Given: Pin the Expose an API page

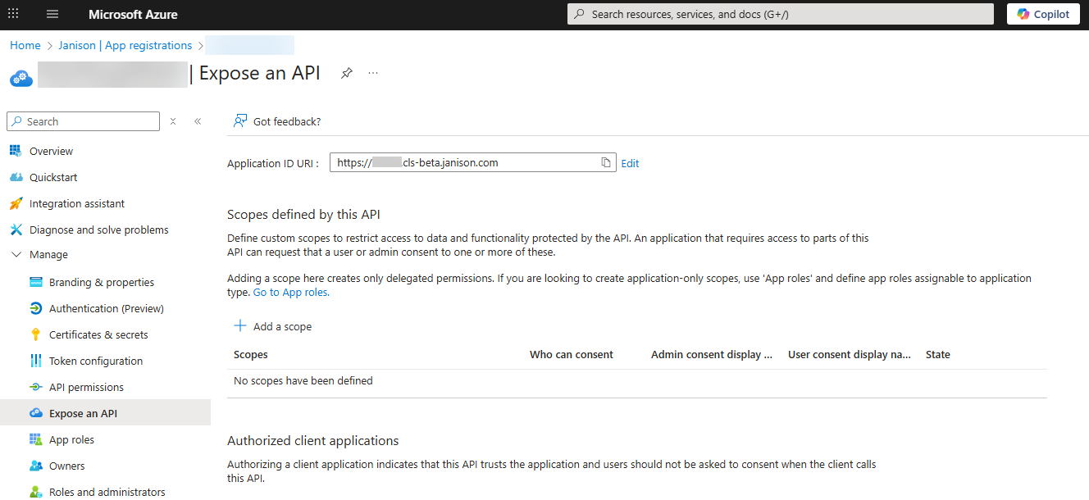Looking at the screenshot, I should pyautogui.click(x=347, y=73).
